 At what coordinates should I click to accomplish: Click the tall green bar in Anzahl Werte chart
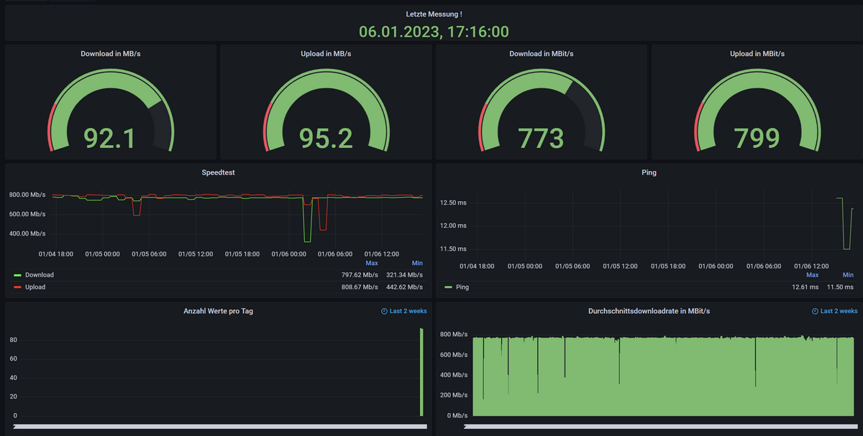[422, 372]
